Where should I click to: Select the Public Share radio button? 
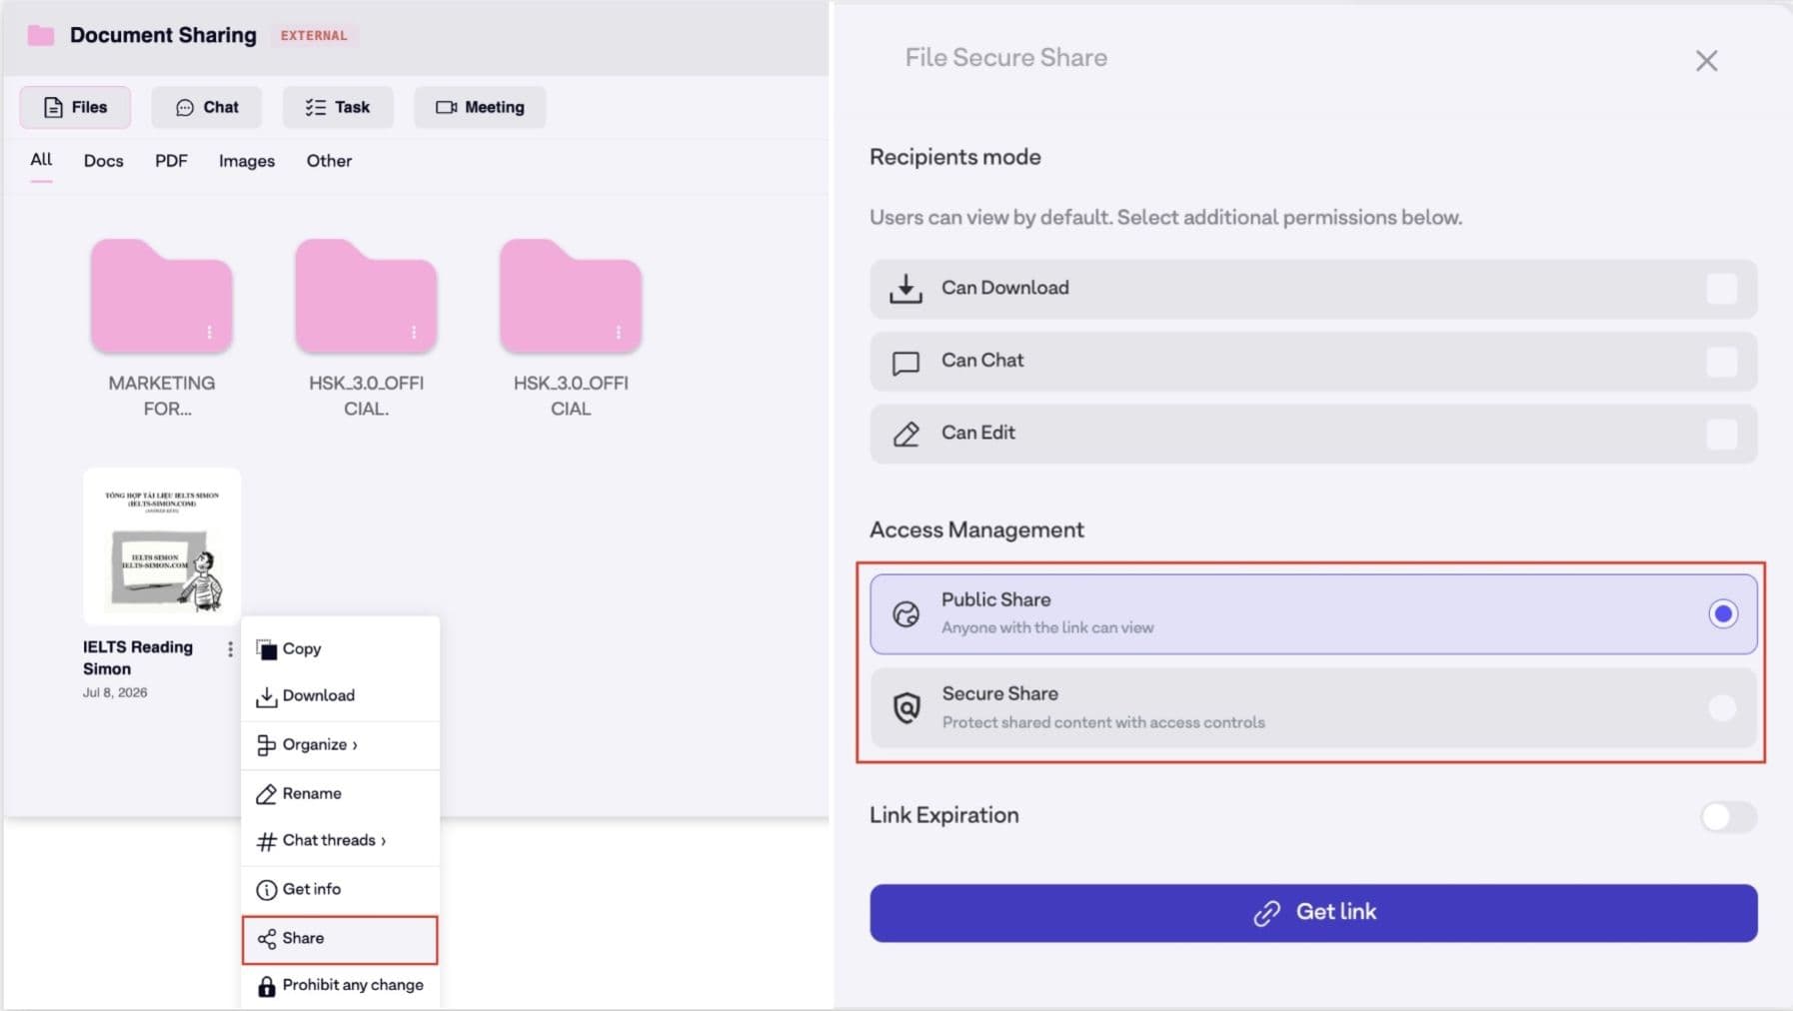pos(1722,613)
